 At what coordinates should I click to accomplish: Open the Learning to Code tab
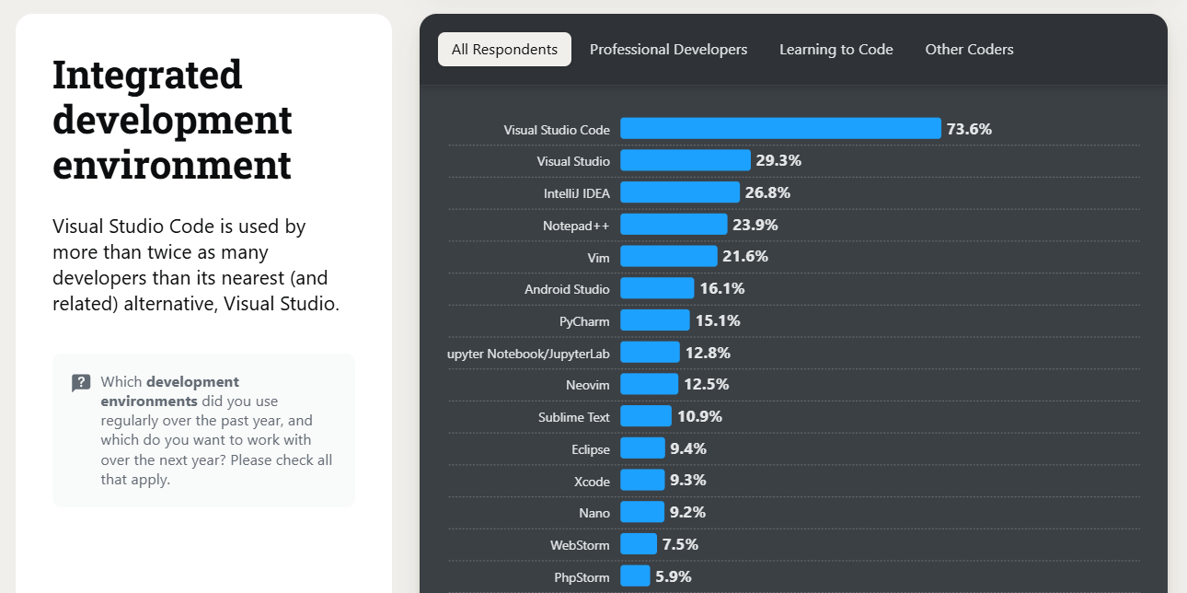pos(836,49)
